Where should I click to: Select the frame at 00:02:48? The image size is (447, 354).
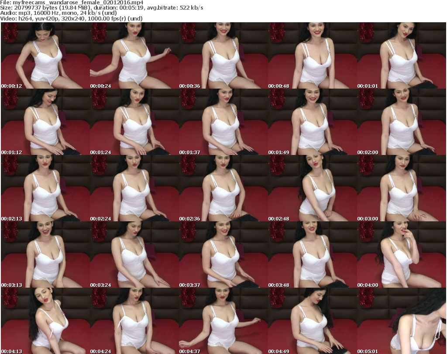click(x=313, y=189)
